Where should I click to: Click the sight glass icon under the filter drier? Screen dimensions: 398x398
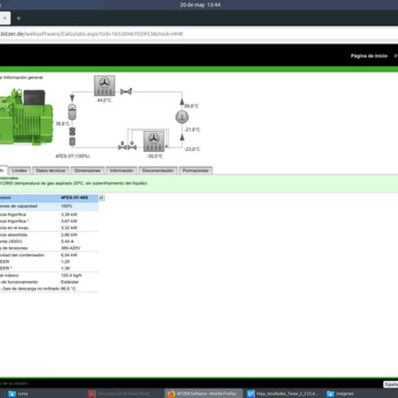72,141
